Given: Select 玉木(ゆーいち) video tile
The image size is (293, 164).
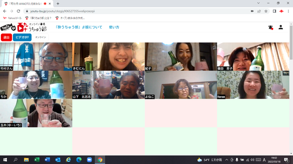Looking at the screenshot, I should click(x=36, y=113).
